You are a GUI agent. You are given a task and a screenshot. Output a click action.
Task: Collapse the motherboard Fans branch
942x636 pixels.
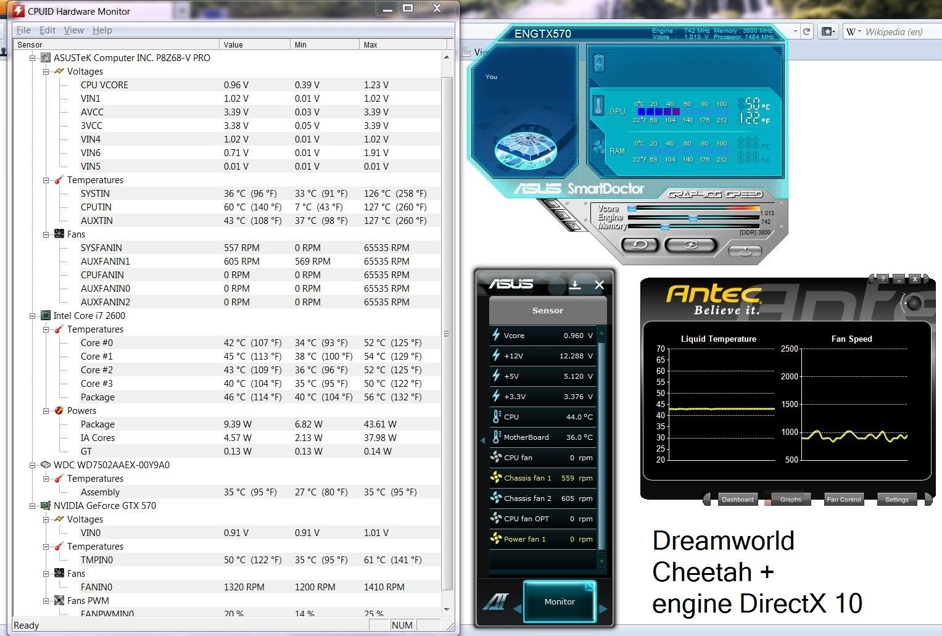46,234
